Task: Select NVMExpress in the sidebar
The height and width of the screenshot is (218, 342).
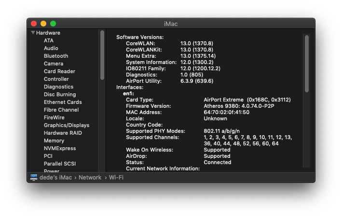Action: pyautogui.click(x=60, y=148)
